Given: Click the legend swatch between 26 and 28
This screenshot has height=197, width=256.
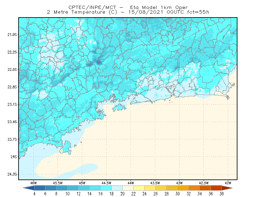Looking at the screenshot, I should coord(161,188).
